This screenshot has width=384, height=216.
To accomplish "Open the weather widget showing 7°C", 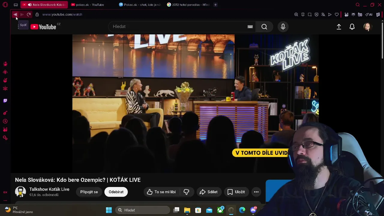I will (x=19, y=210).
